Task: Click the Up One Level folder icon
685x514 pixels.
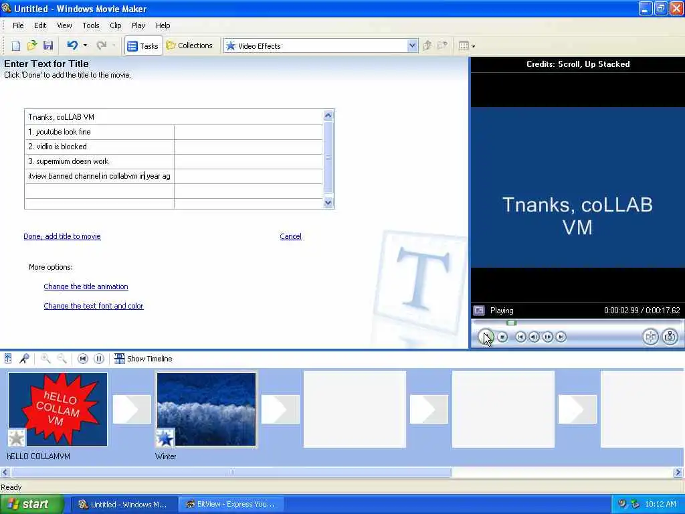Action: (x=427, y=46)
